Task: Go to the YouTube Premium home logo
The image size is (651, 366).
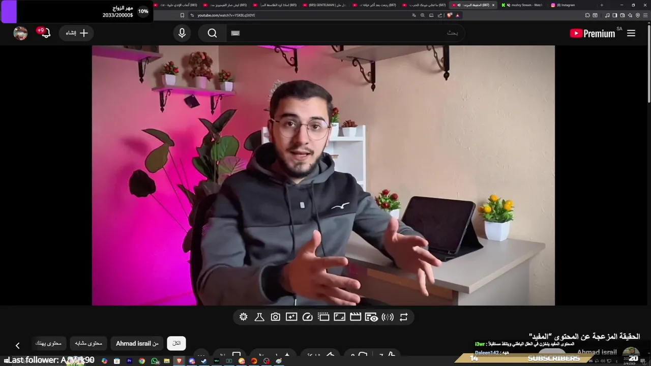Action: click(x=593, y=33)
